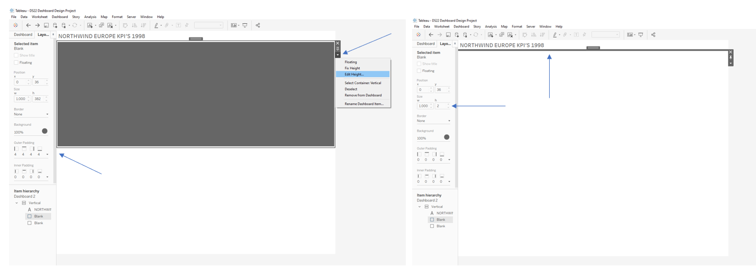Click NORTHWIND EUROPE KPI'S 1998 title, left window
756x267 pixels.
(x=102, y=36)
